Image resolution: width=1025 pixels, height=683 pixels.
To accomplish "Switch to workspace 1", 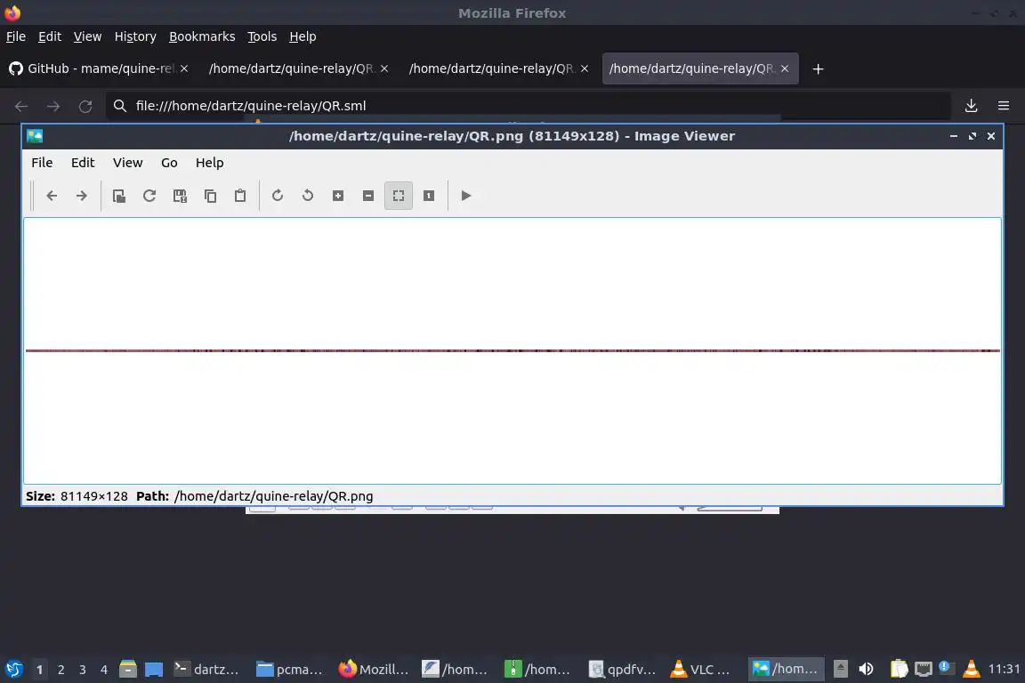I will (39, 670).
